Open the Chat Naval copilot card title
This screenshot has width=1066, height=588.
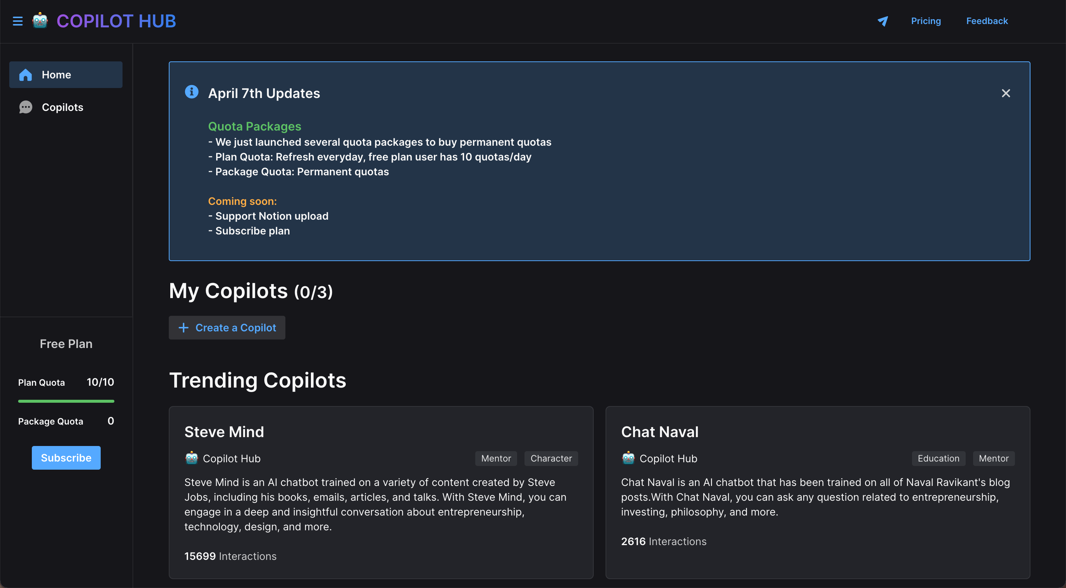(x=660, y=432)
